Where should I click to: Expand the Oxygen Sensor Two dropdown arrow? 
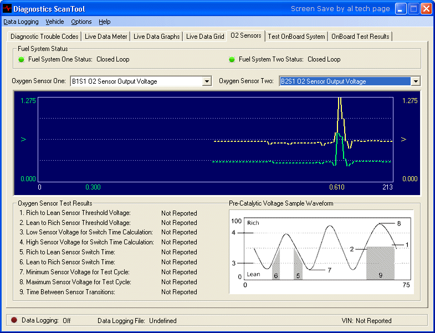pos(415,81)
